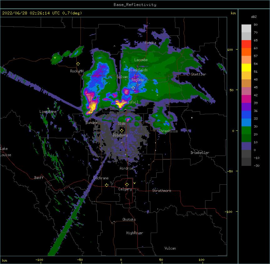This screenshot has height=264, width=270.
Task: Click the km unit label at the top right
Action: pyautogui.click(x=233, y=13)
